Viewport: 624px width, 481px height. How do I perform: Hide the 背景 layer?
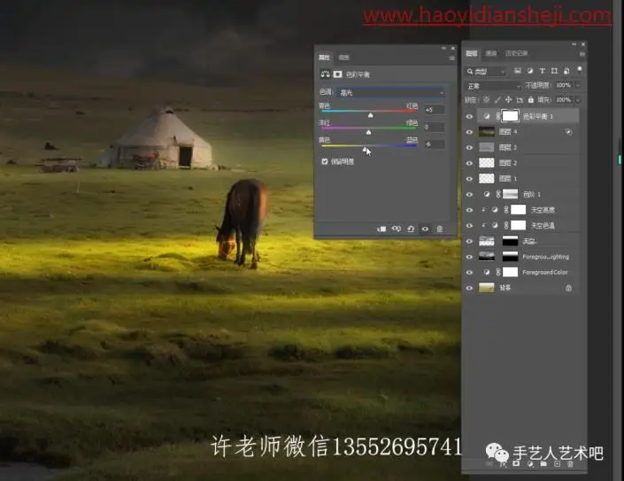pos(470,288)
